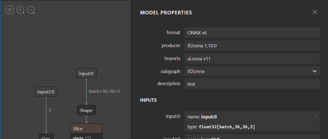Image resolution: width=328 pixels, height=139 pixels.
Task: Click the batch×36×36×3 edge label
Action: 104,91
